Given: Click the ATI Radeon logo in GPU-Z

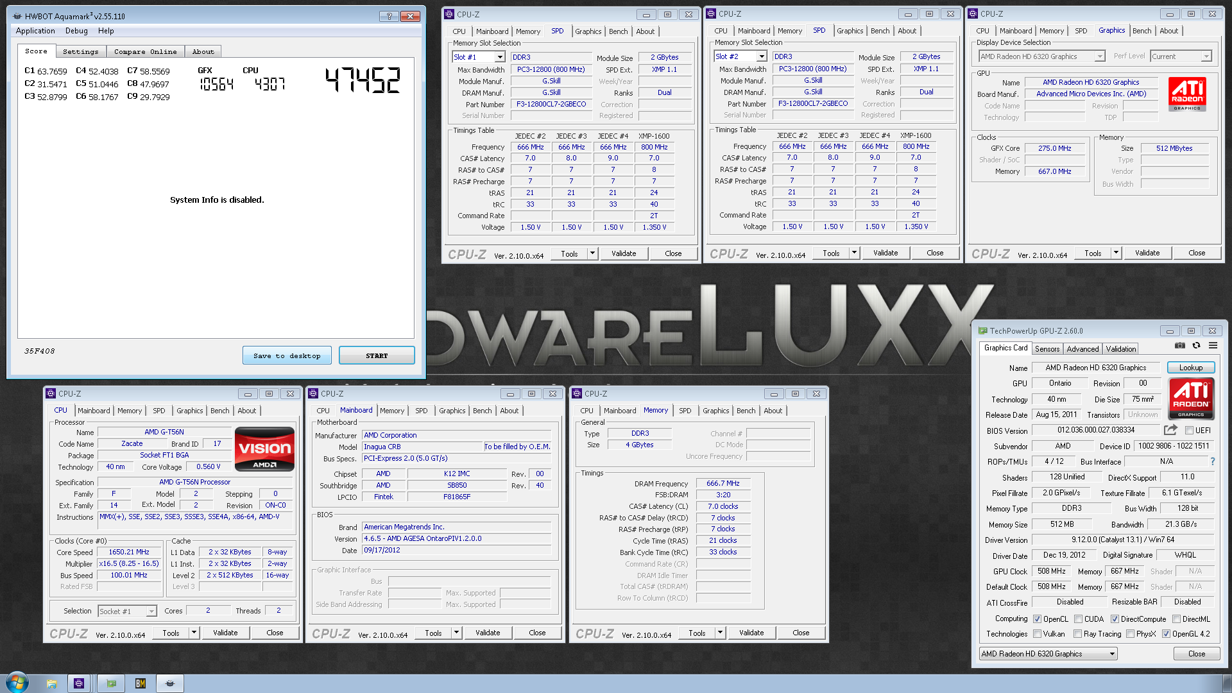Looking at the screenshot, I should pyautogui.click(x=1191, y=398).
